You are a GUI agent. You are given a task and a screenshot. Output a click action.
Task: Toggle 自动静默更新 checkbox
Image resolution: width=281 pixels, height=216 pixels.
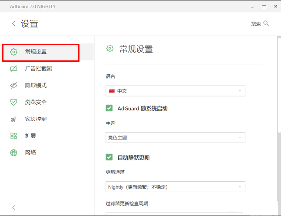click(109, 157)
